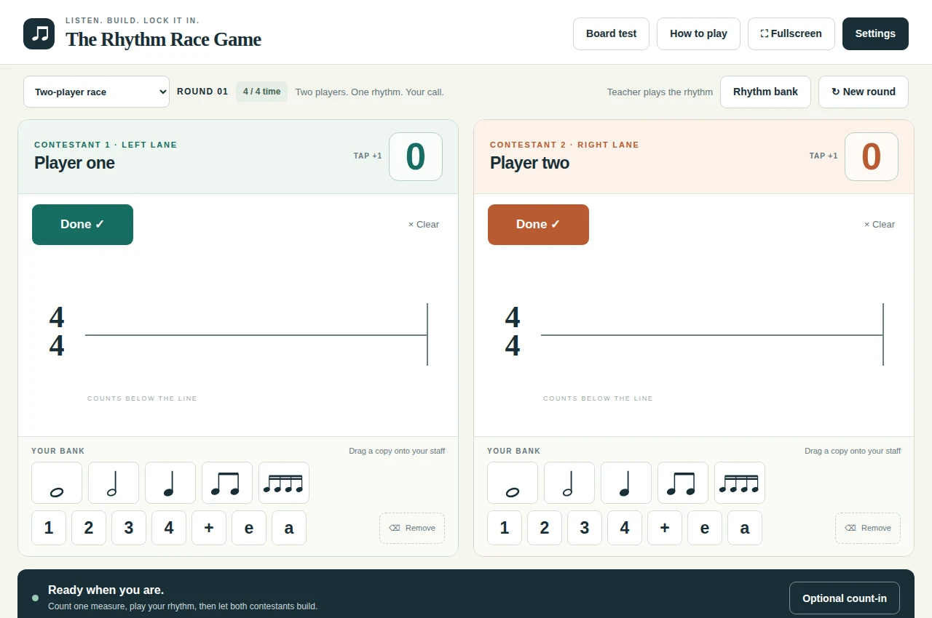Click the Remove zone in Player one's bank
The image size is (932, 618).
(412, 528)
